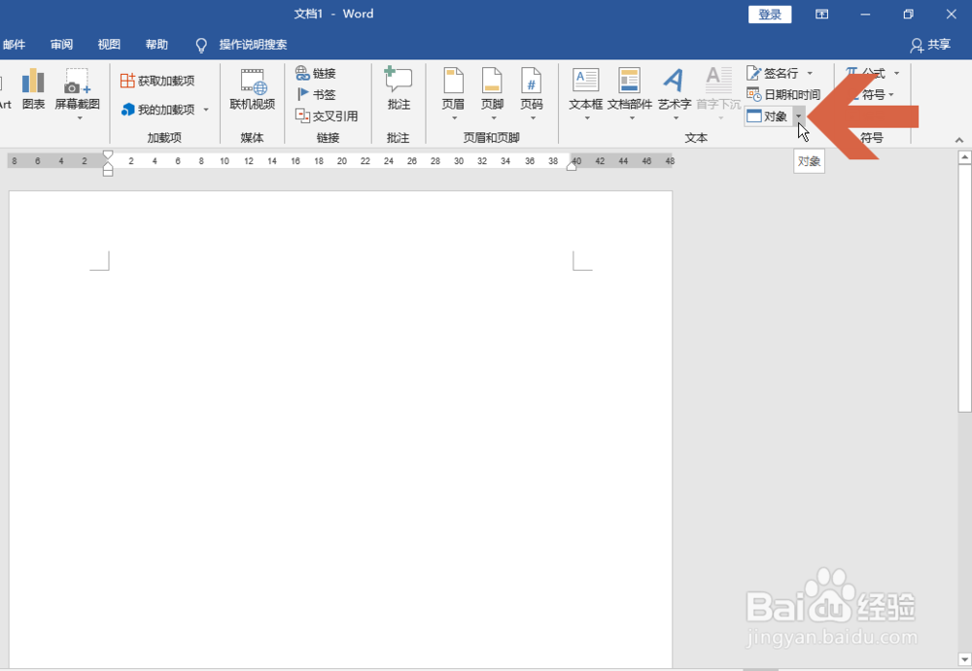
Task: Insert a chart with 图表 icon
Action: point(33,90)
